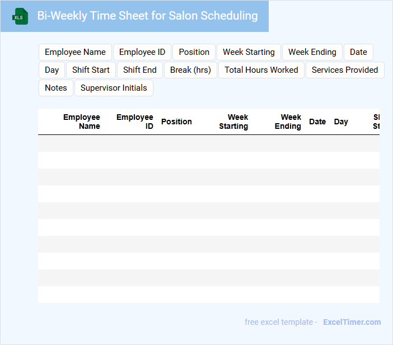The width and height of the screenshot is (393, 345).
Task: Select the Employee ID tag
Action: pos(142,52)
